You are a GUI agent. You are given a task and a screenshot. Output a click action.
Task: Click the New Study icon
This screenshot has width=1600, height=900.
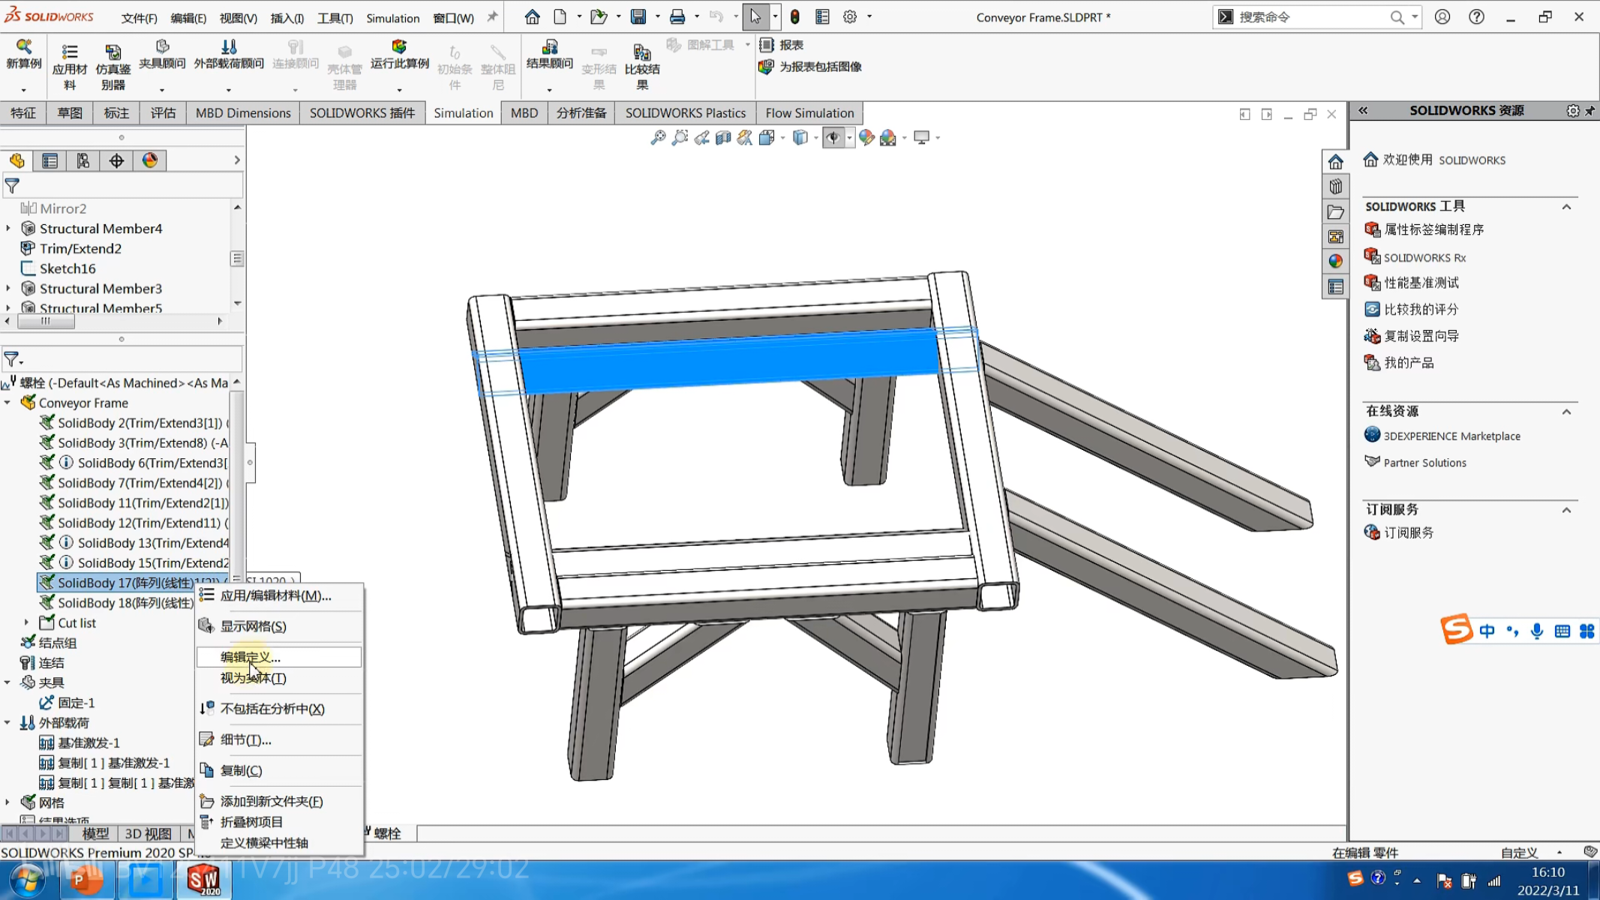click(23, 46)
